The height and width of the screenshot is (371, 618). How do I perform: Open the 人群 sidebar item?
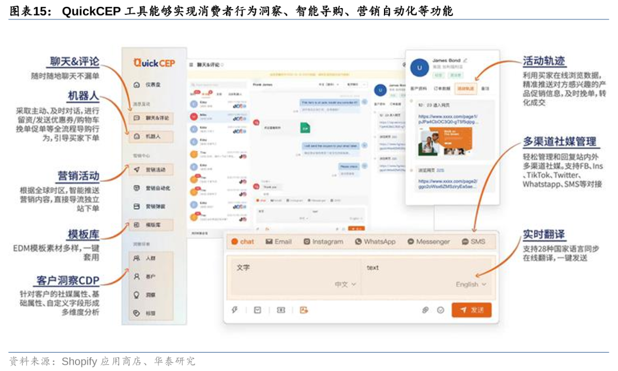pos(145,258)
